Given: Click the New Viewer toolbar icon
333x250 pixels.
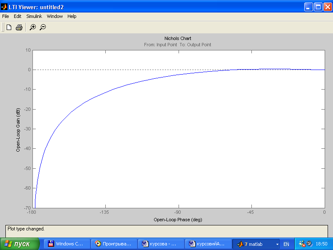Looking at the screenshot, I should 9,27.
